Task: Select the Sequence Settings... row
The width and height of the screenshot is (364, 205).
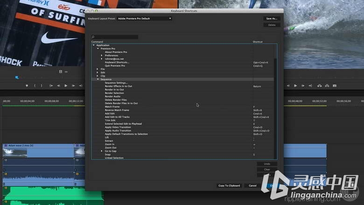Action: coord(182,83)
